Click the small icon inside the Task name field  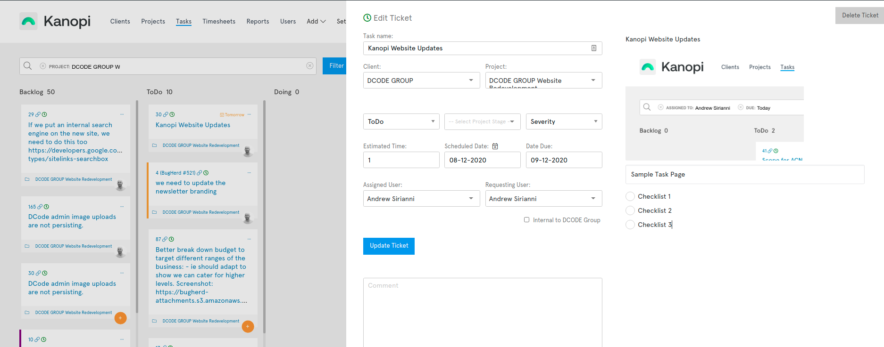pyautogui.click(x=594, y=48)
